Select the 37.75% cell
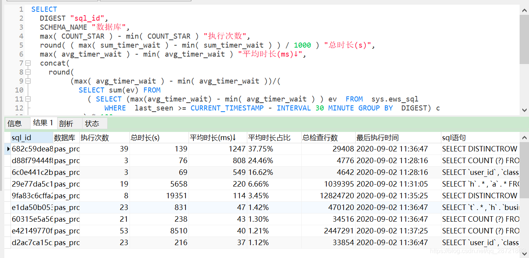This screenshot has height=258, width=529. 274,149
